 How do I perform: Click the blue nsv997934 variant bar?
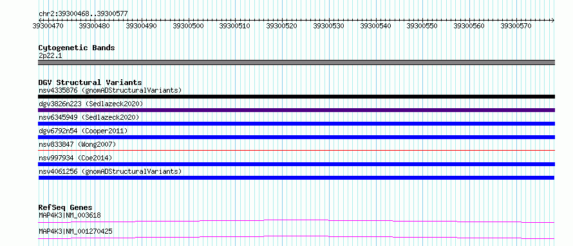coord(297,164)
